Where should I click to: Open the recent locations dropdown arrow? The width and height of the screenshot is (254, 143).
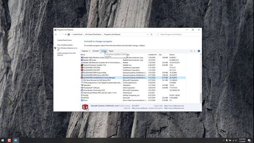click(63, 35)
